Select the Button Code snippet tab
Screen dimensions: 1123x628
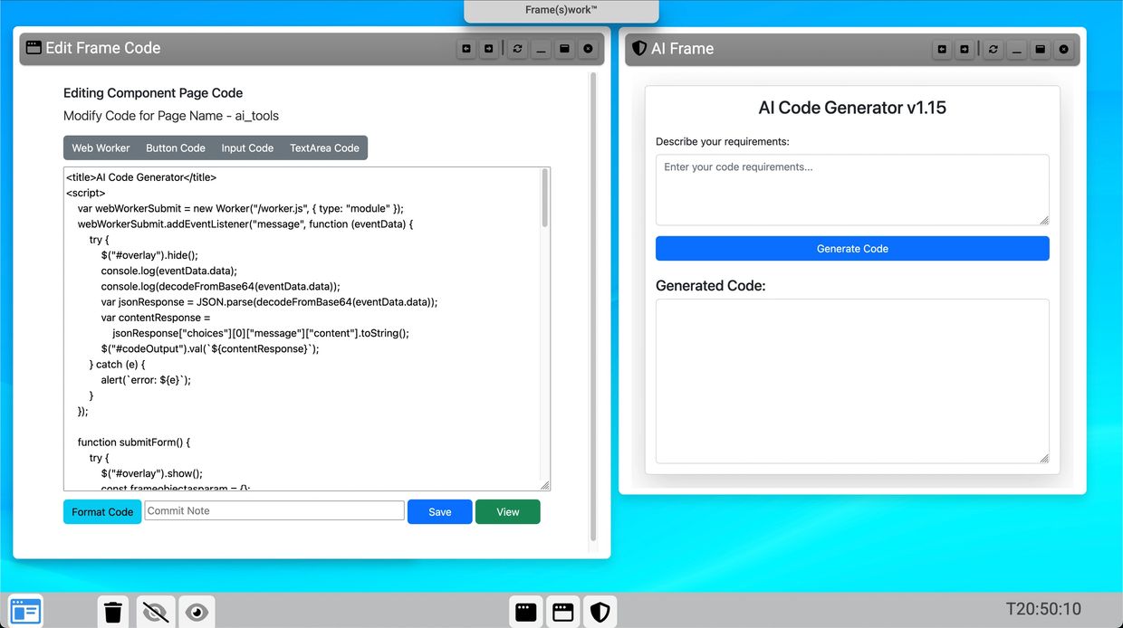[176, 148]
